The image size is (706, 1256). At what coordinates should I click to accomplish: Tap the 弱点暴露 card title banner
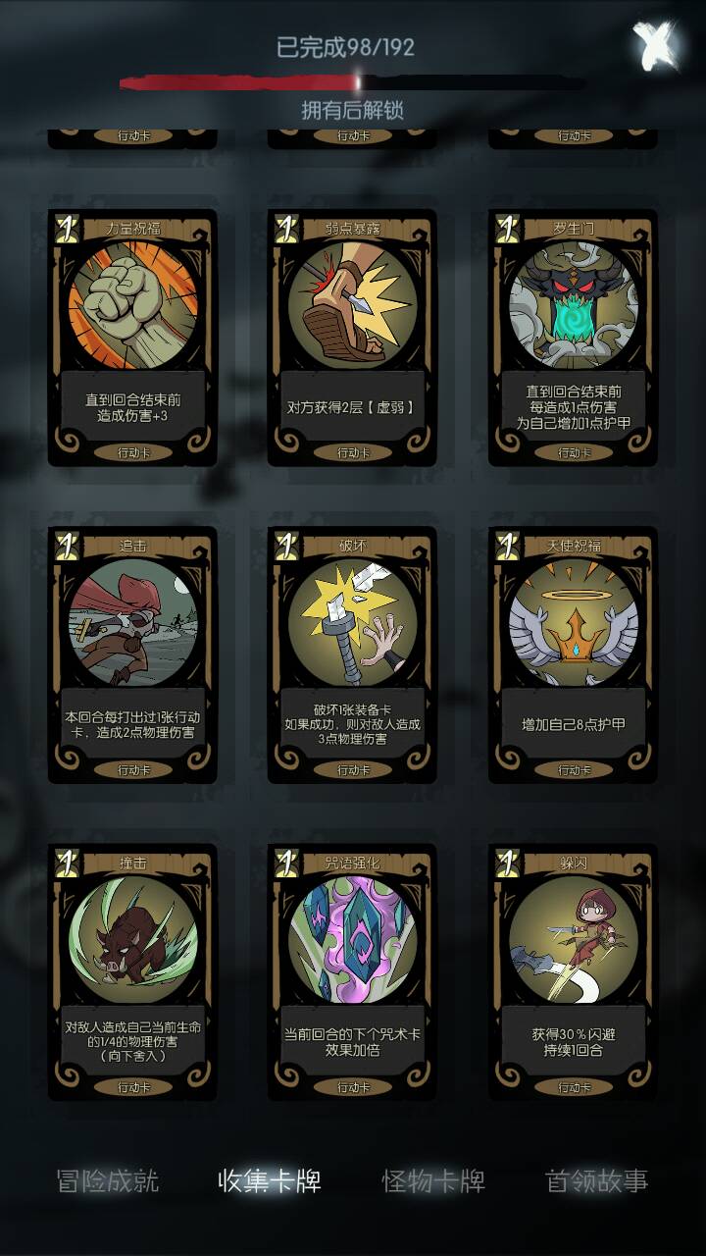353,228
